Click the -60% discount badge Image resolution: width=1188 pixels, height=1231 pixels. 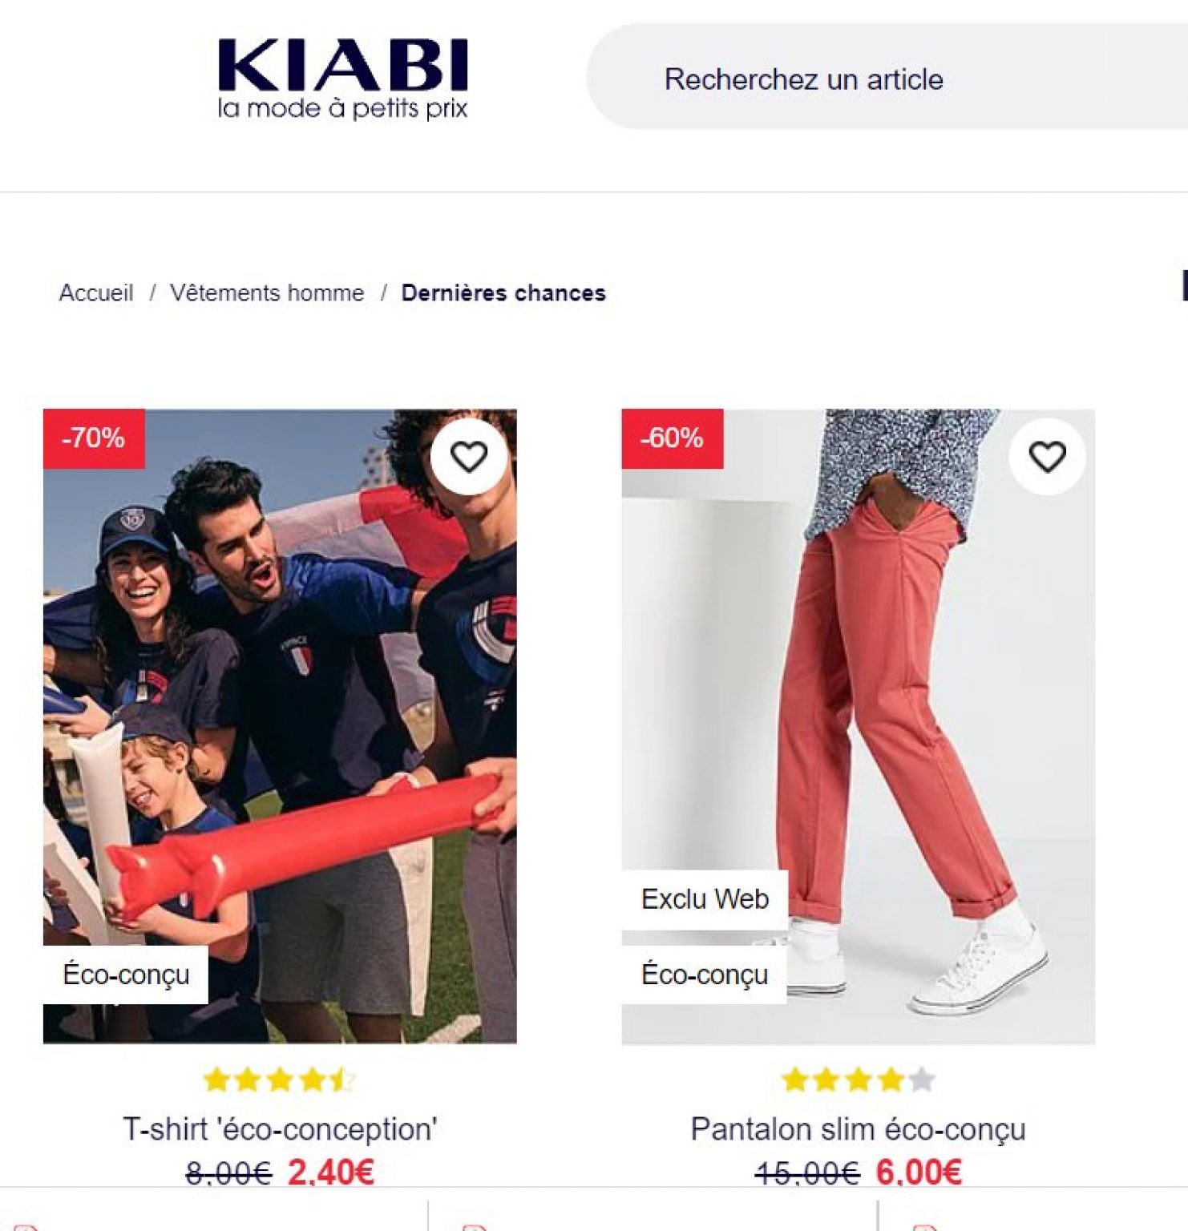673,438
